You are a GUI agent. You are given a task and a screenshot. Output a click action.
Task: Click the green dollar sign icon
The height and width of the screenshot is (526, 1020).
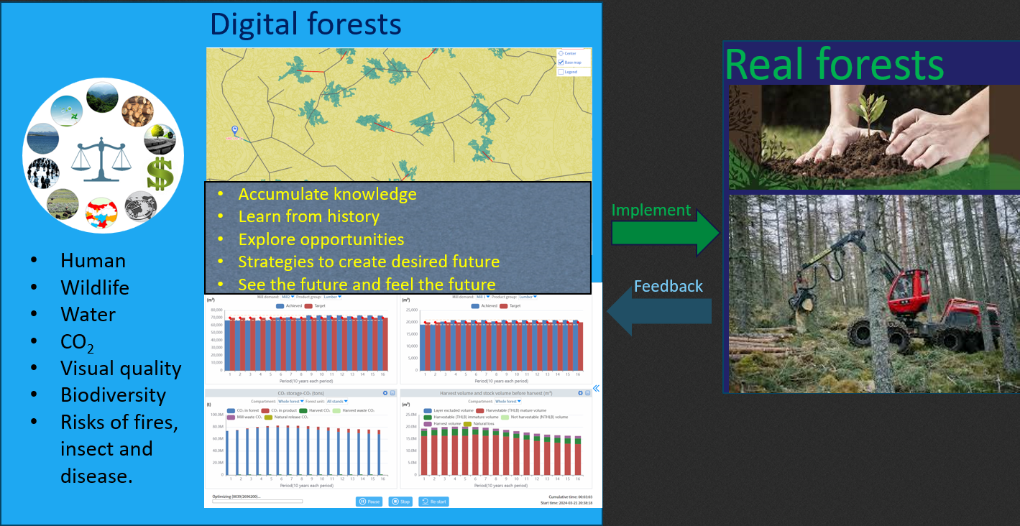point(160,175)
